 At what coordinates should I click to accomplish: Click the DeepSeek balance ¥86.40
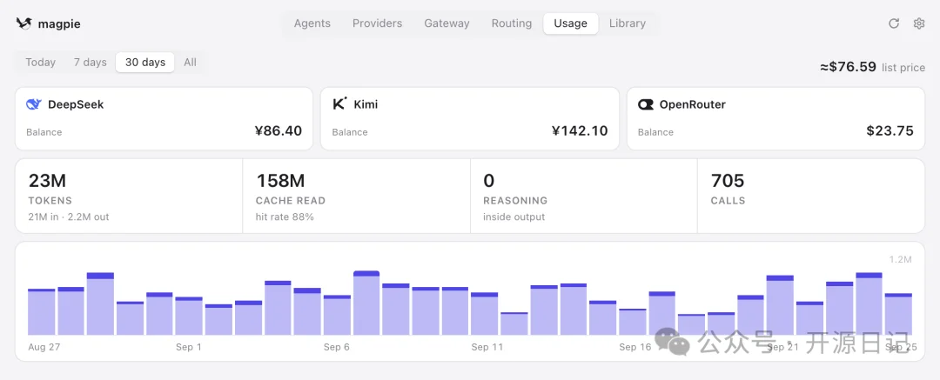[x=279, y=130]
